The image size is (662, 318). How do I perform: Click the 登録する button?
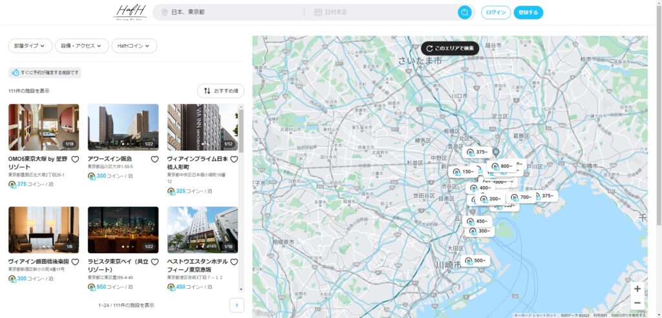(528, 12)
